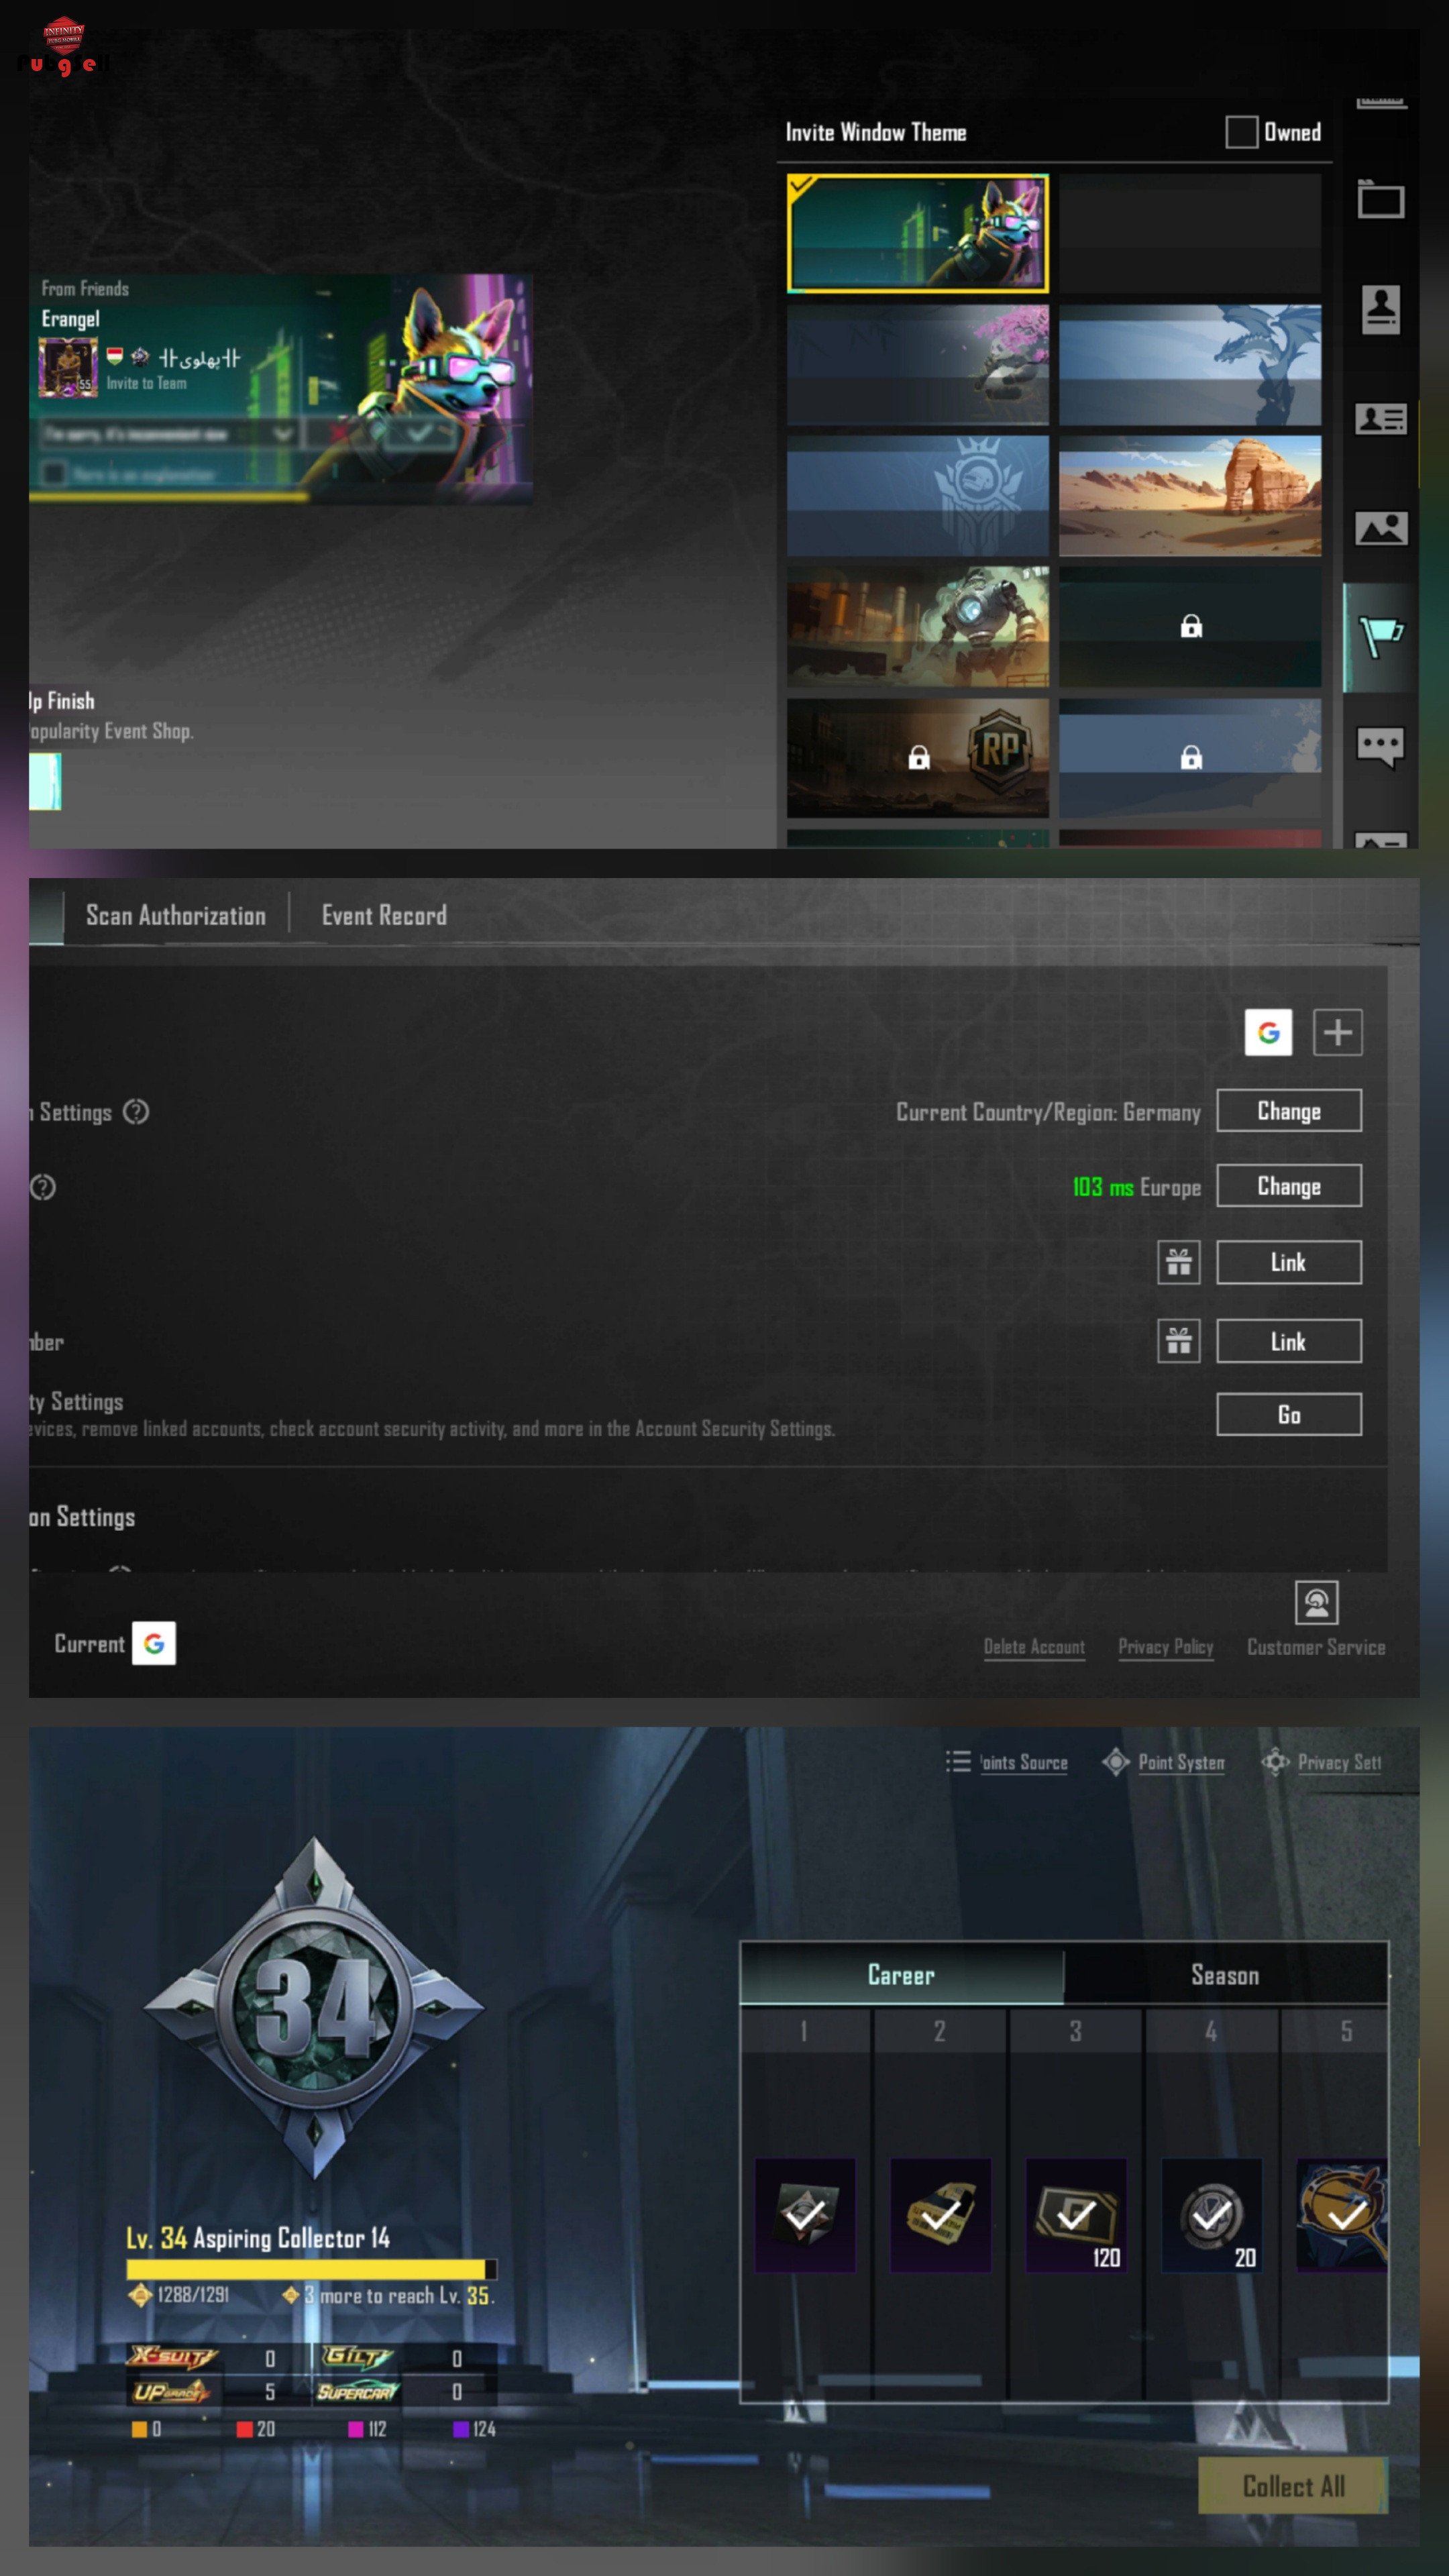
Task: Switch to the Season tab
Action: click(1224, 1975)
